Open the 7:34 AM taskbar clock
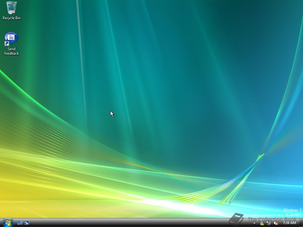303x227 pixels. point(289,223)
